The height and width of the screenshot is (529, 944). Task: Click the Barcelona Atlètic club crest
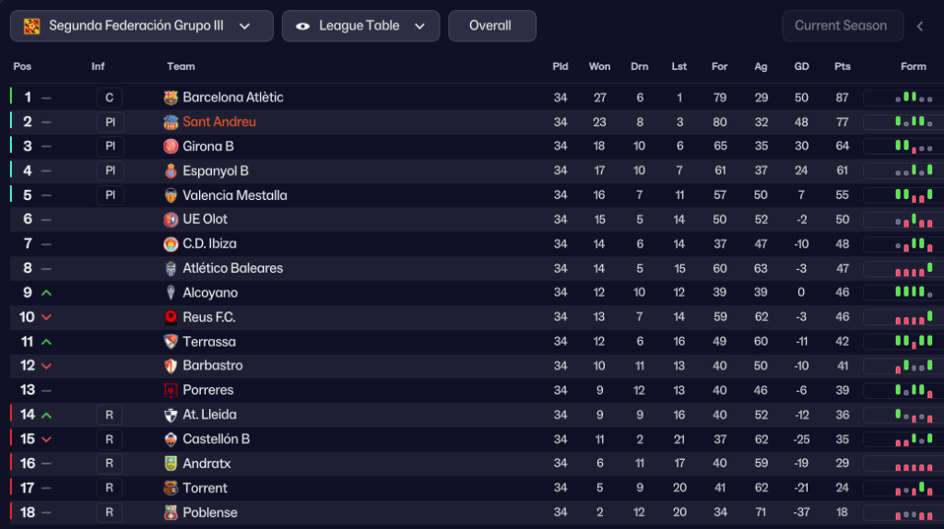tap(171, 98)
